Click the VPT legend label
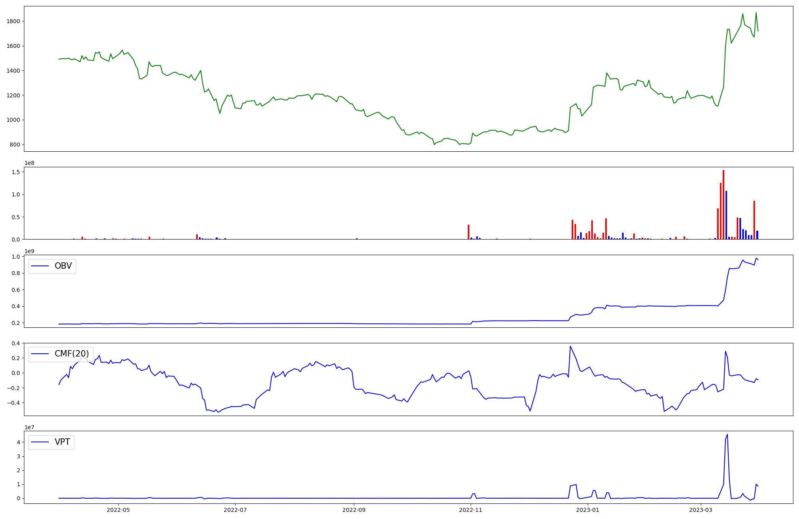 click(x=62, y=442)
